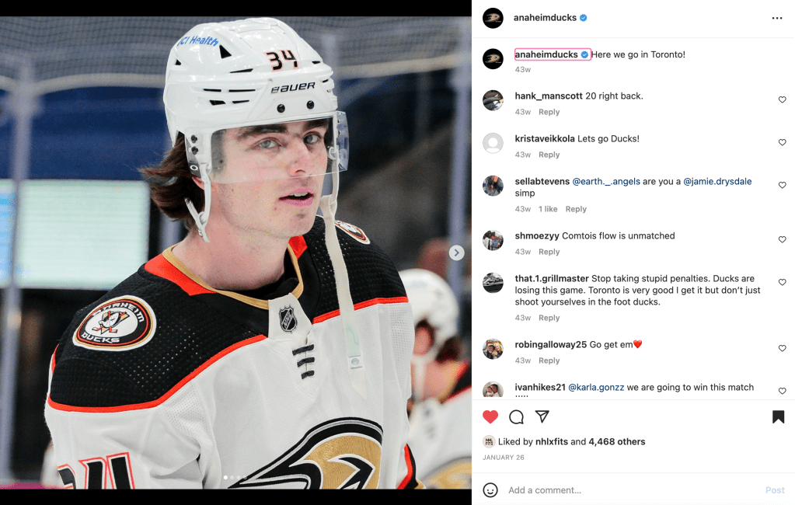Reply to hank_manscott's comment
795x505 pixels.
click(x=549, y=112)
